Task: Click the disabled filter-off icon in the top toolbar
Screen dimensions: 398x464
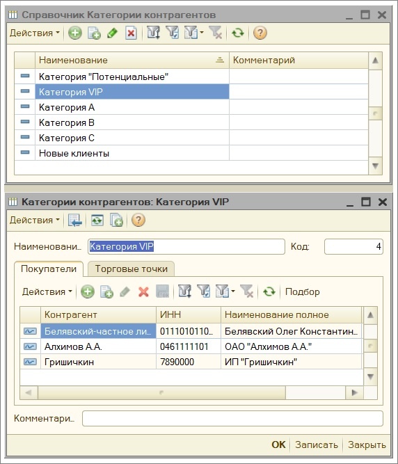Action: pyautogui.click(x=216, y=33)
